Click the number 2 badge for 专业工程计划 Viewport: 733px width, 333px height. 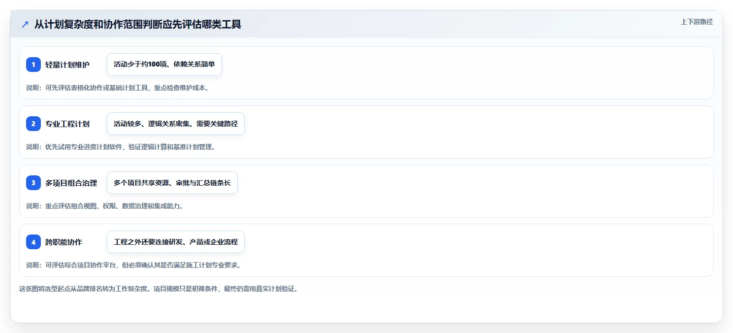tap(33, 124)
